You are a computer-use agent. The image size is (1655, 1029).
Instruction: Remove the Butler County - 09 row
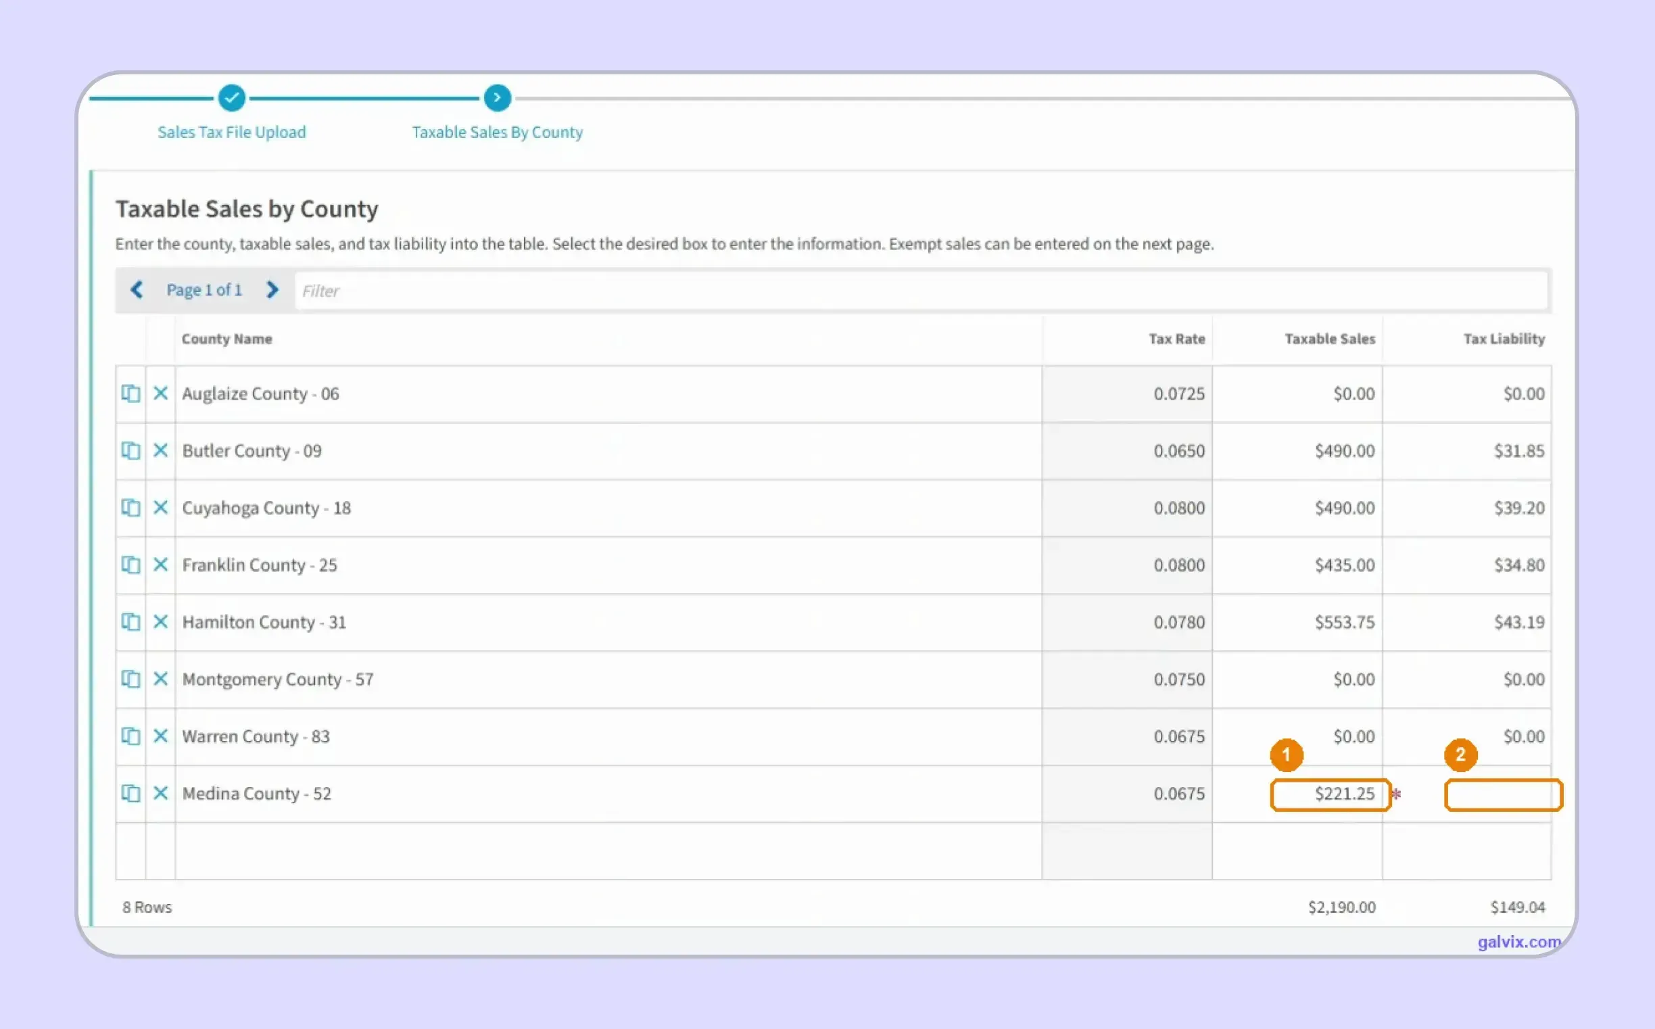click(161, 450)
